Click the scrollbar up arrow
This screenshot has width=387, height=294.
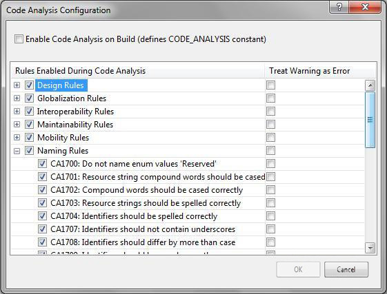click(x=370, y=85)
